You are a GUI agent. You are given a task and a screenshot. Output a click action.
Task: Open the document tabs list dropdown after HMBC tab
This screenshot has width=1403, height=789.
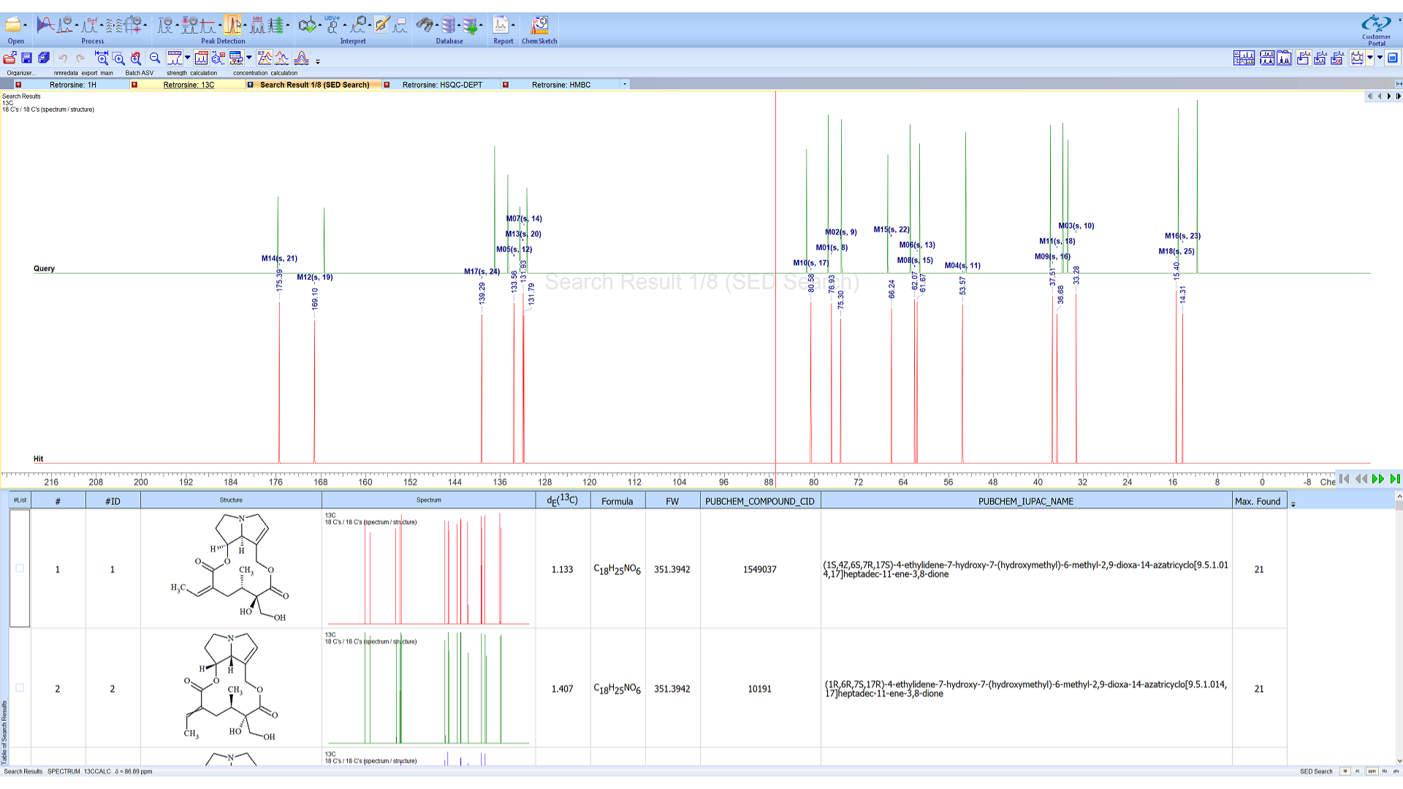[x=625, y=84]
